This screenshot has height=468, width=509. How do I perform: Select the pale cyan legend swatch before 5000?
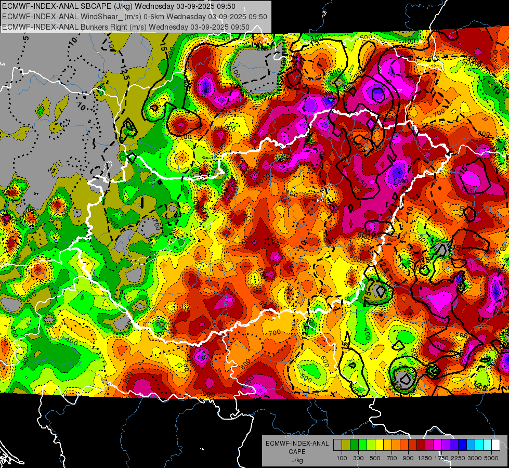[x=487, y=445]
